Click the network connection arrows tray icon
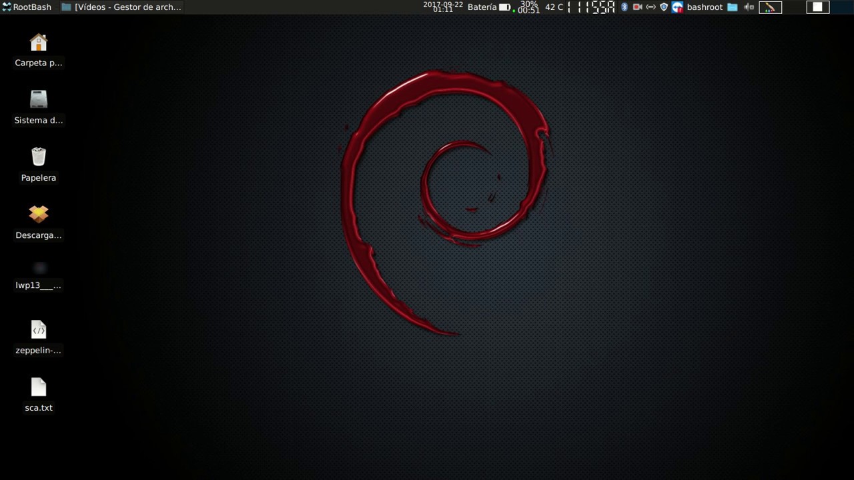Screen dimensions: 854x480 tap(651, 7)
